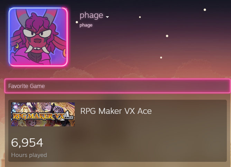231x167 pixels.
Task: Open the dropdown arrow next to phage
Action: pyautogui.click(x=108, y=17)
